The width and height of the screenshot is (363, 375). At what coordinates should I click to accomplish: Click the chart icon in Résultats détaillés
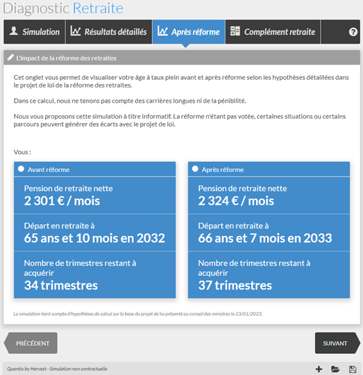76,31
